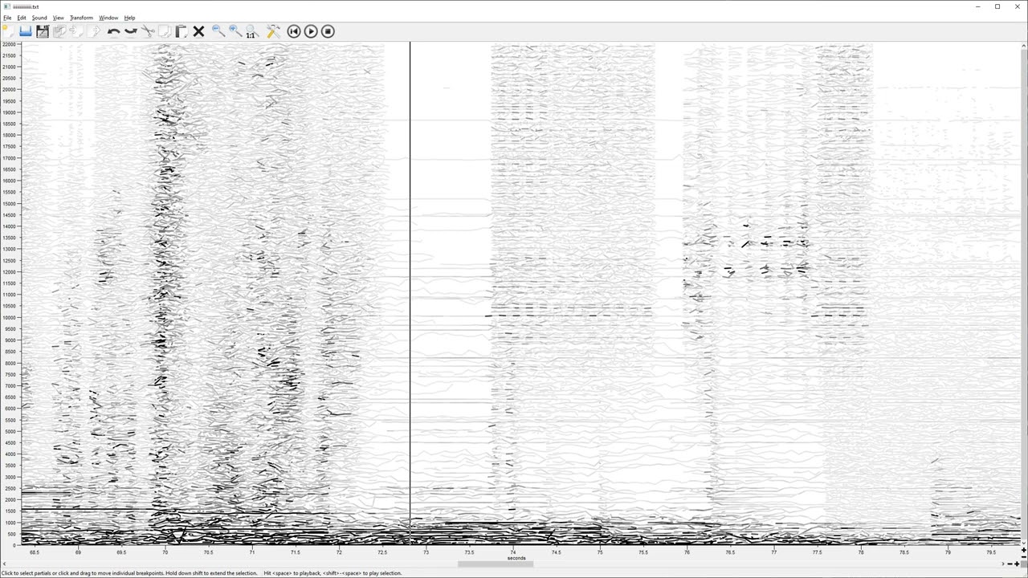Screen dimensions: 1028x578
Task: Rewind playback to the beginning
Action: click(294, 31)
